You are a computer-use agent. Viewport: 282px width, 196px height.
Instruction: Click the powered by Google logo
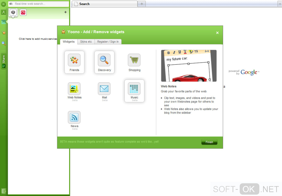click(x=244, y=72)
